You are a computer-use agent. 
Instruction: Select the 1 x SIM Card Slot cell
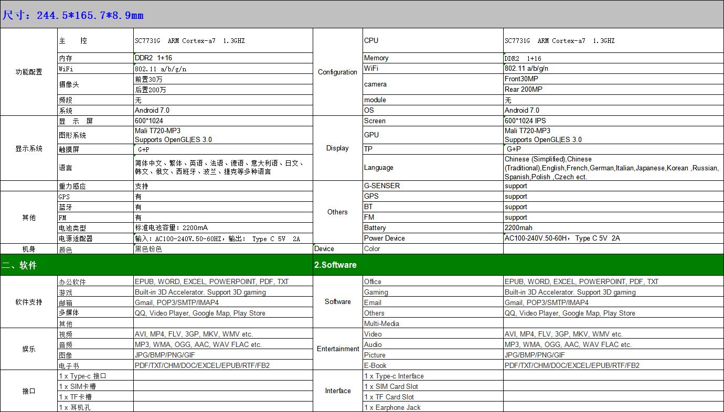click(x=432, y=386)
